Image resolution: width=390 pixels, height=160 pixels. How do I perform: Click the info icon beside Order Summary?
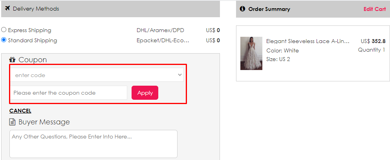(x=242, y=9)
